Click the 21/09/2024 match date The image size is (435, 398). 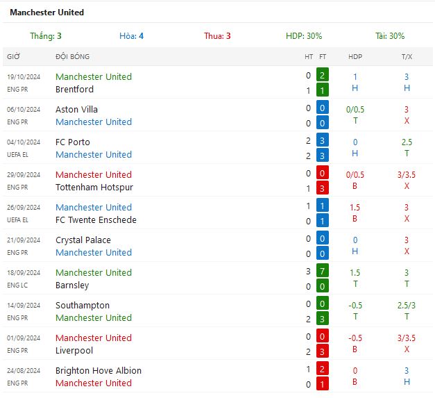[x=24, y=240]
